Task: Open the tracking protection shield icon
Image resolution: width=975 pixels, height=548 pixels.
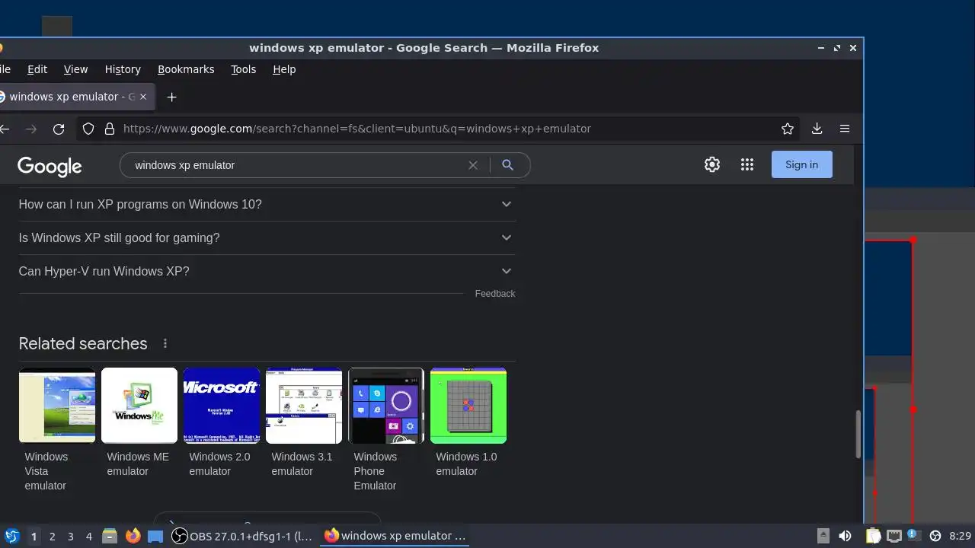Action: tap(88, 129)
